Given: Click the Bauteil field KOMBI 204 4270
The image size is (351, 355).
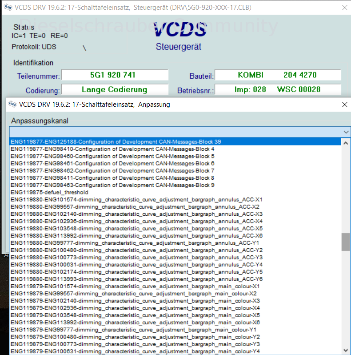Looking at the screenshot, I should tap(278, 75).
